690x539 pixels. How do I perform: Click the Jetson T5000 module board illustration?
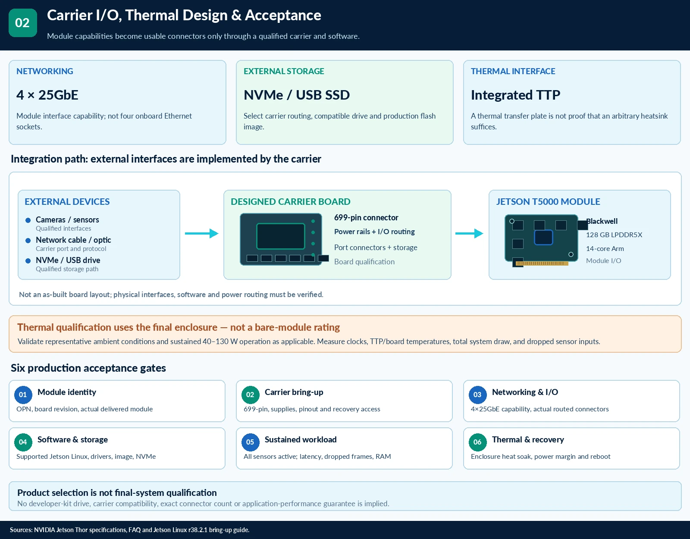click(546, 241)
